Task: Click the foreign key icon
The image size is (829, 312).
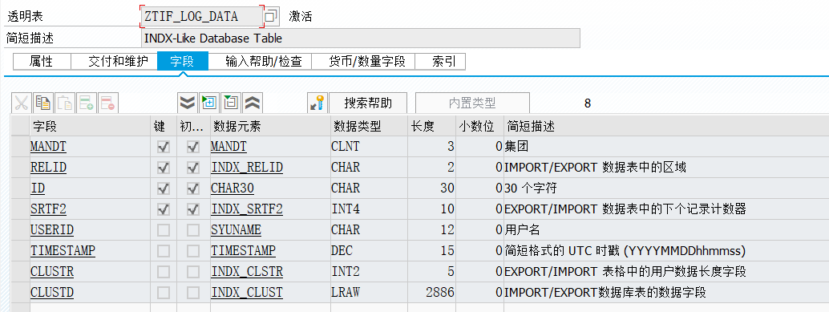Action: (317, 103)
